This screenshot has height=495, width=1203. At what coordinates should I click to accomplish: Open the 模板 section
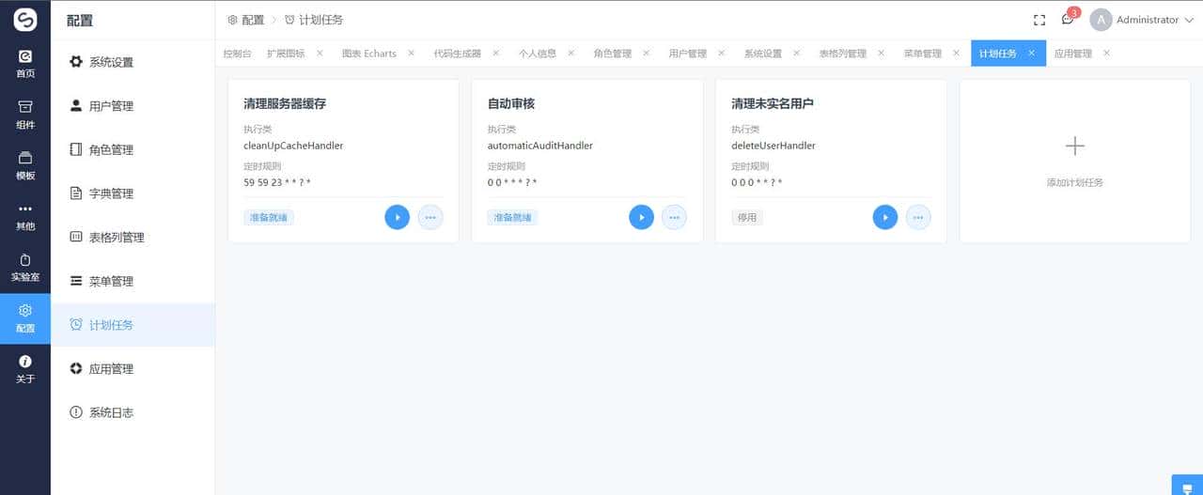tap(25, 164)
